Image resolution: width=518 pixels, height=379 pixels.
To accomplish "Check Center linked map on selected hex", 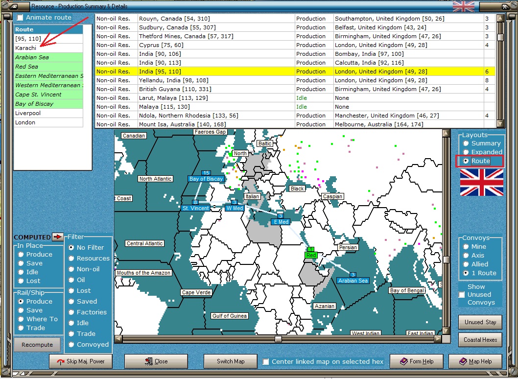I will (266, 362).
